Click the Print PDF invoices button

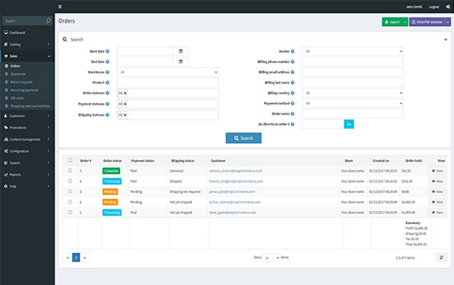click(427, 22)
